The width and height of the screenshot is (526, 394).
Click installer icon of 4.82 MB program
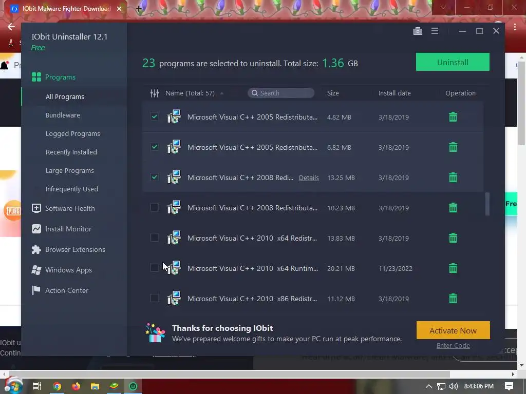174,116
